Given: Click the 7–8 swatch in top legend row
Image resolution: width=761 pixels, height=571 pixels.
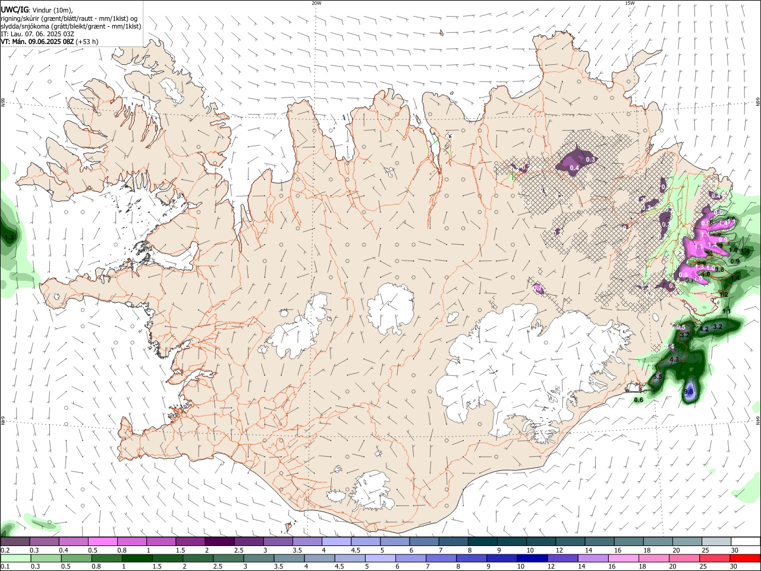Looking at the screenshot, I should pos(454,542).
